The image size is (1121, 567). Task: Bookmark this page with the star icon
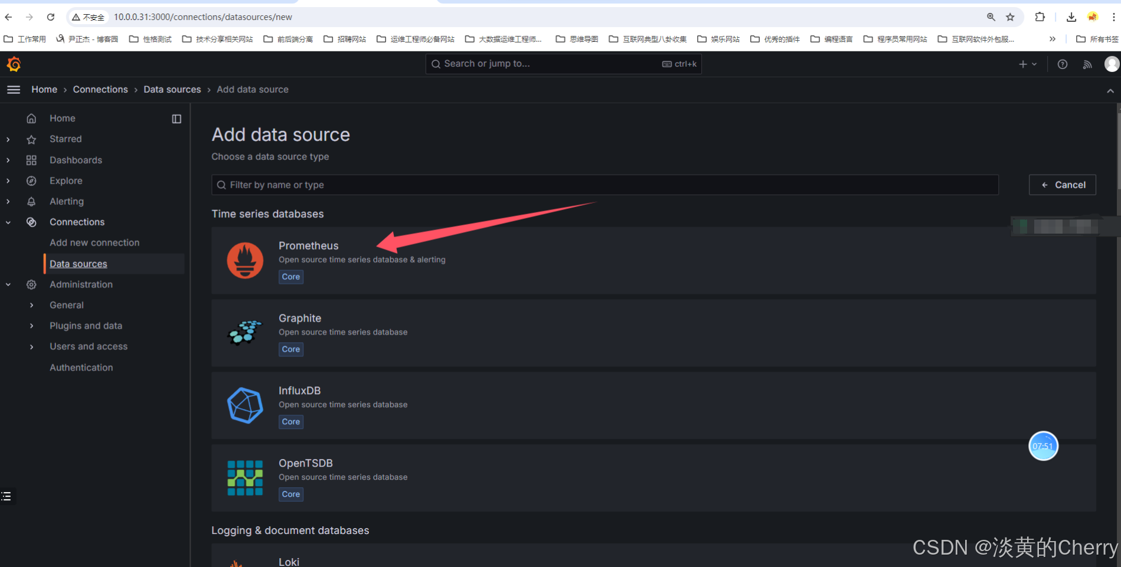coord(1010,17)
